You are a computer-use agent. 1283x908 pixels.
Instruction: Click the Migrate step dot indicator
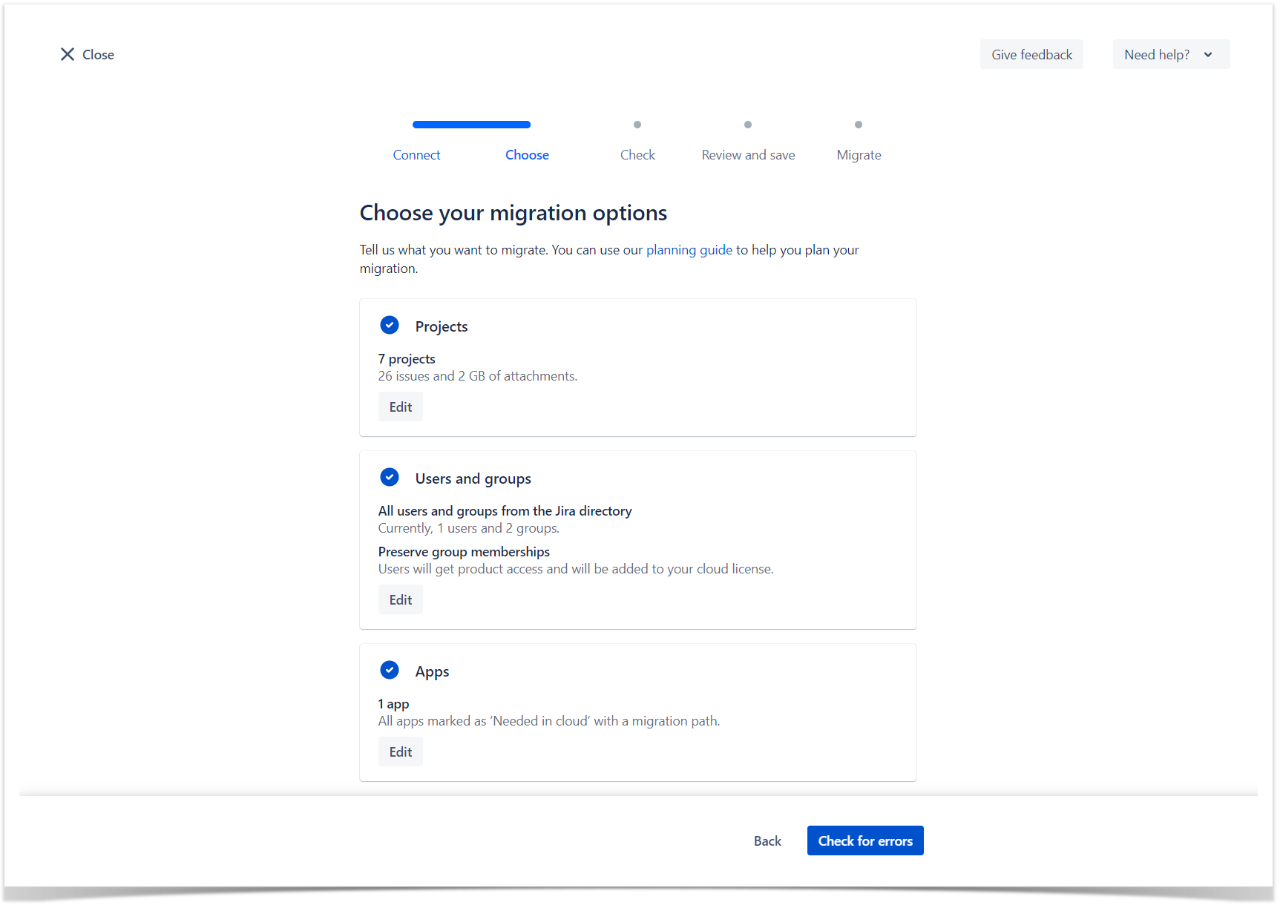point(859,125)
